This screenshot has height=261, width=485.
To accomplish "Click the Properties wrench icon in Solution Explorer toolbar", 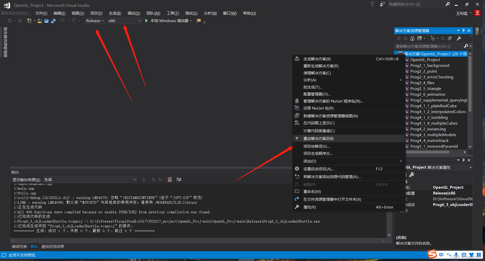I will pyautogui.click(x=459, y=38).
